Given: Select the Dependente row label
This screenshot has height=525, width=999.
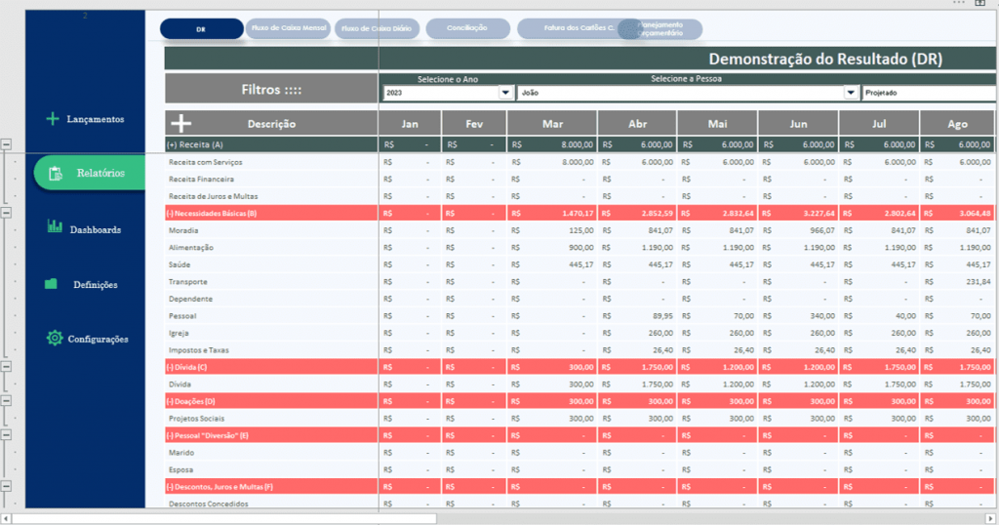Looking at the screenshot, I should click(x=190, y=299).
